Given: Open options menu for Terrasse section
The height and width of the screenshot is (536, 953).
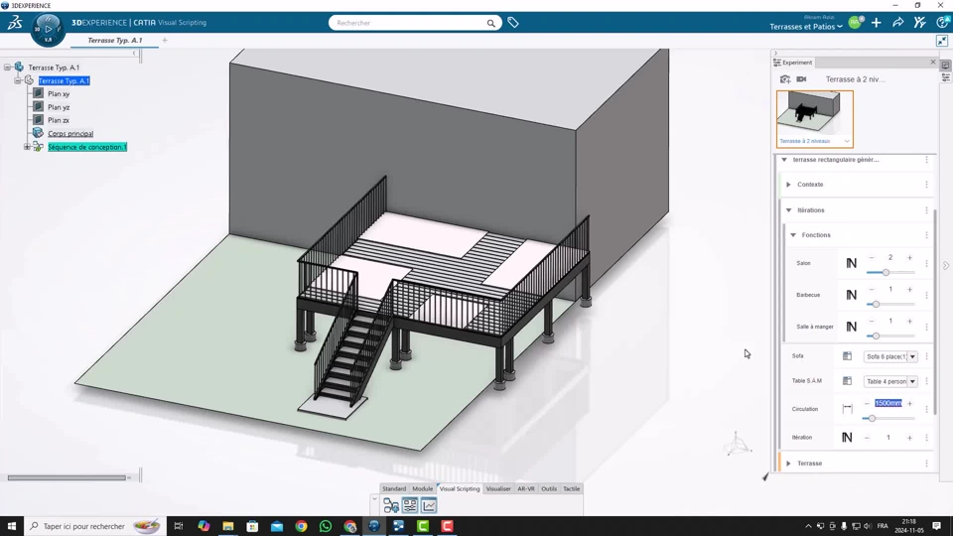Looking at the screenshot, I should pos(926,464).
